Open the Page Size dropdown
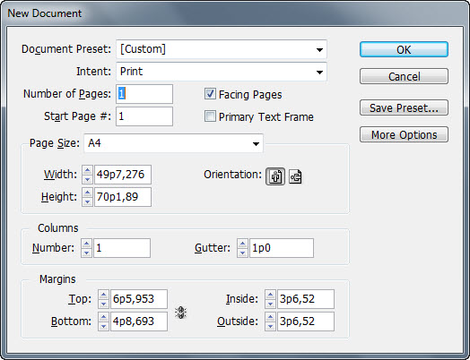This screenshot has width=470, height=360. point(173,143)
